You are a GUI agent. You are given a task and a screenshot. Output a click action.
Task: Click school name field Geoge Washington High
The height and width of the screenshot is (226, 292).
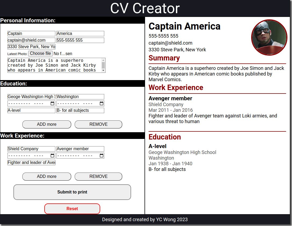(31, 97)
